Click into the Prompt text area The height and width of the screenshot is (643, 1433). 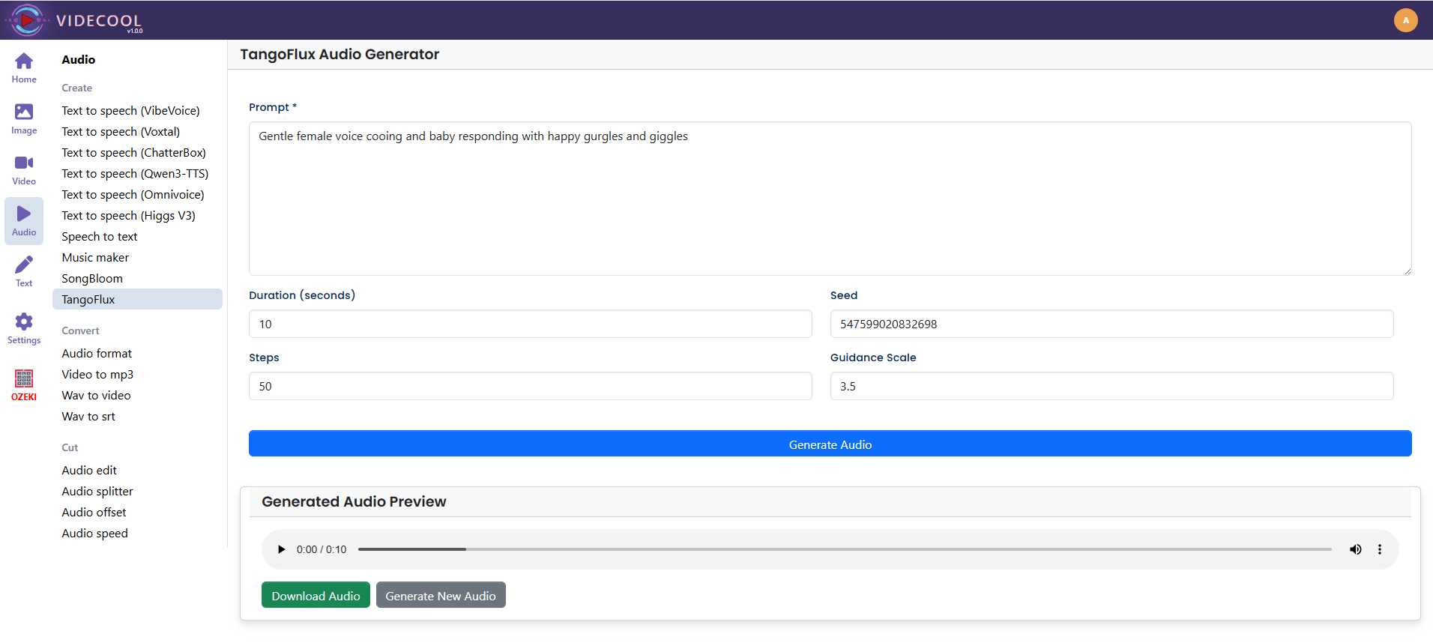tap(830, 199)
